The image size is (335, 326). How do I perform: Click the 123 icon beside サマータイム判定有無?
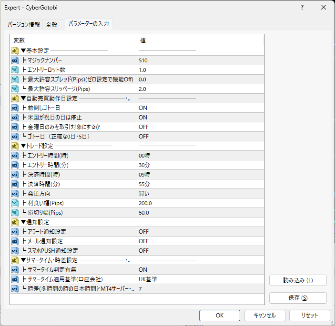[x=14, y=270]
